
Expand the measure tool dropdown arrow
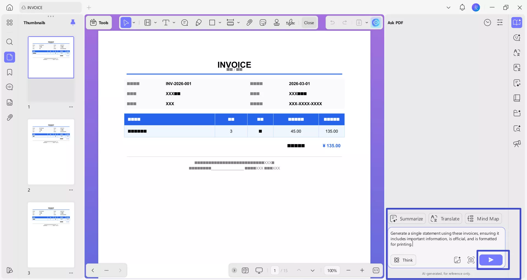pyautogui.click(x=239, y=23)
